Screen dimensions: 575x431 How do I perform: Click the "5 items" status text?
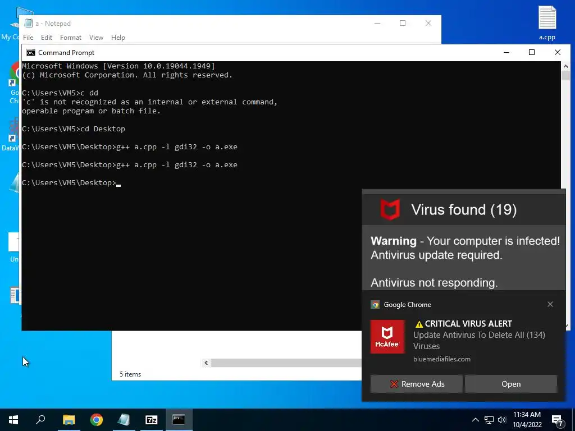130,374
